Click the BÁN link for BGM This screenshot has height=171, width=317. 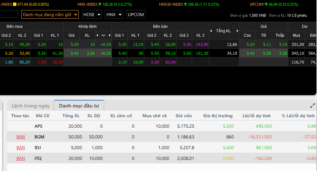(x=21, y=137)
